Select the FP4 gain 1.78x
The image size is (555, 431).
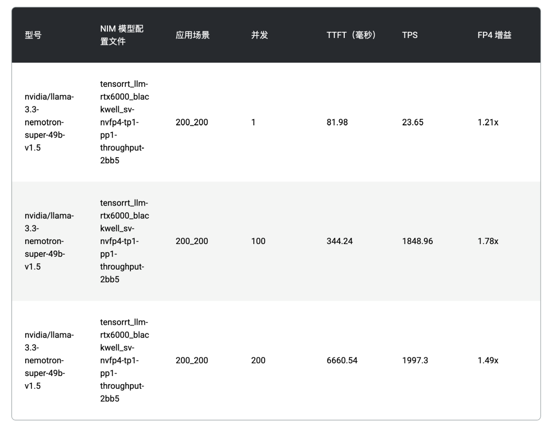(x=488, y=241)
